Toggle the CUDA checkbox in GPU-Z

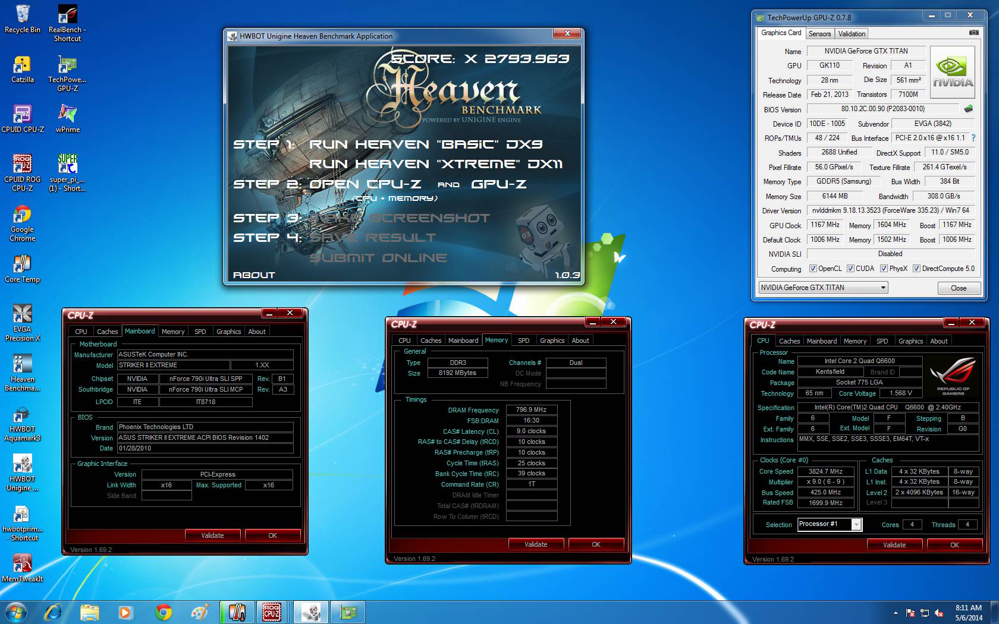850,269
